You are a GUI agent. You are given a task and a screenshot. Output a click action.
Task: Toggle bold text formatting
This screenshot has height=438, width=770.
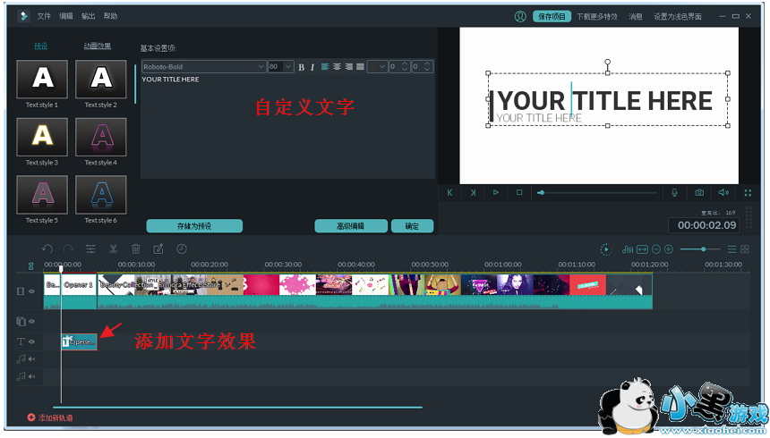(x=301, y=67)
